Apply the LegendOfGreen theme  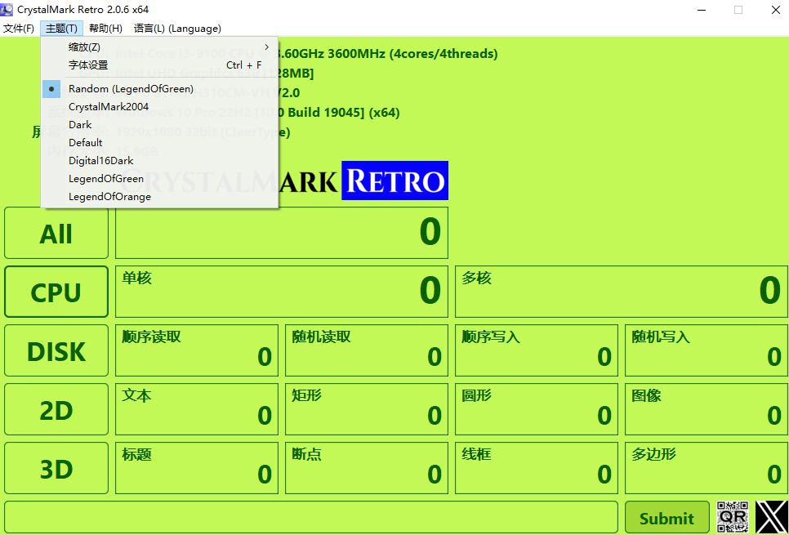[x=159, y=179]
